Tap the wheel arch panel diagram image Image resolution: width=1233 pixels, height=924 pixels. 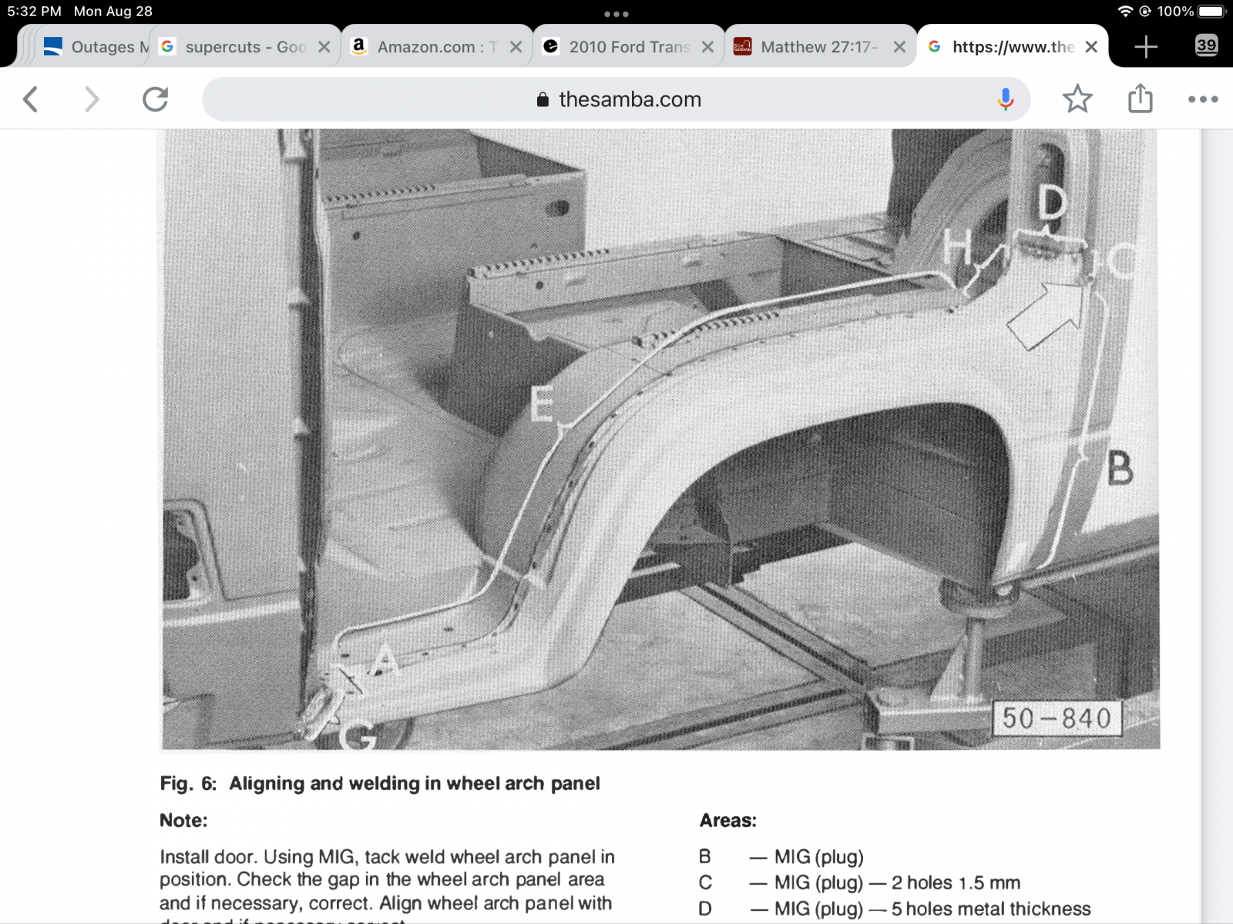click(660, 439)
